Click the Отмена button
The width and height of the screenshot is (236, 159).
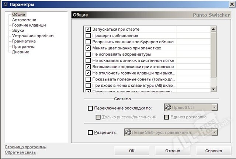click(172, 151)
